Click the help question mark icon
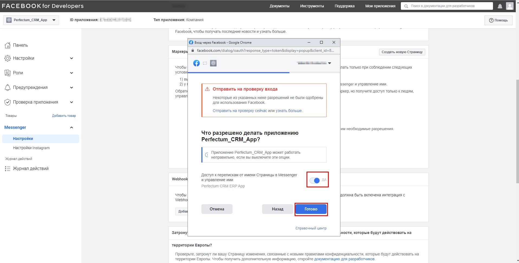This screenshot has width=519, height=263. coord(491,20)
